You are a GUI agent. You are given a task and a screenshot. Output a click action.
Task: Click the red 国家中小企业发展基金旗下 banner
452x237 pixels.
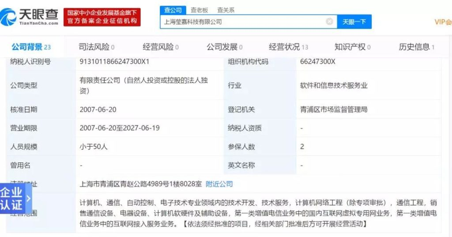coord(102,17)
